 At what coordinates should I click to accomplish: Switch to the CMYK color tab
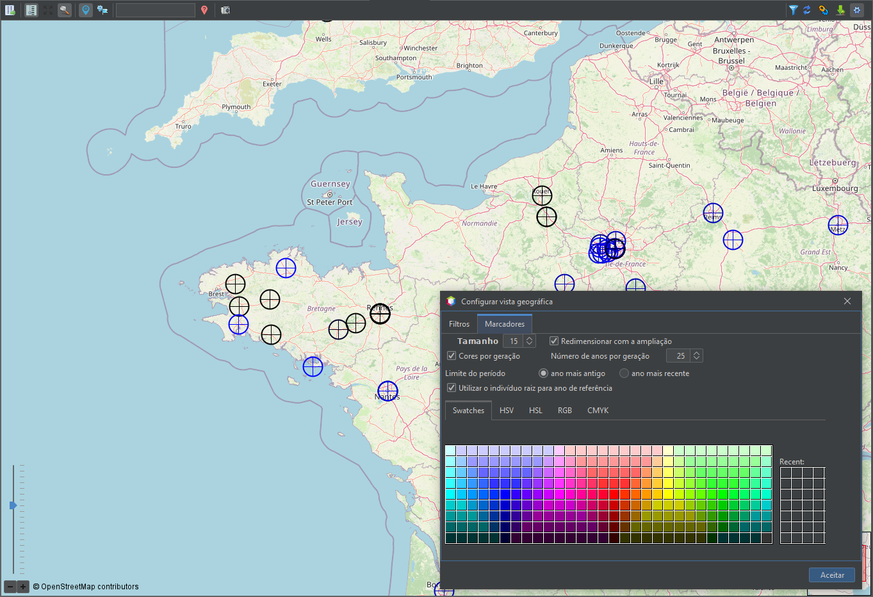coord(598,411)
